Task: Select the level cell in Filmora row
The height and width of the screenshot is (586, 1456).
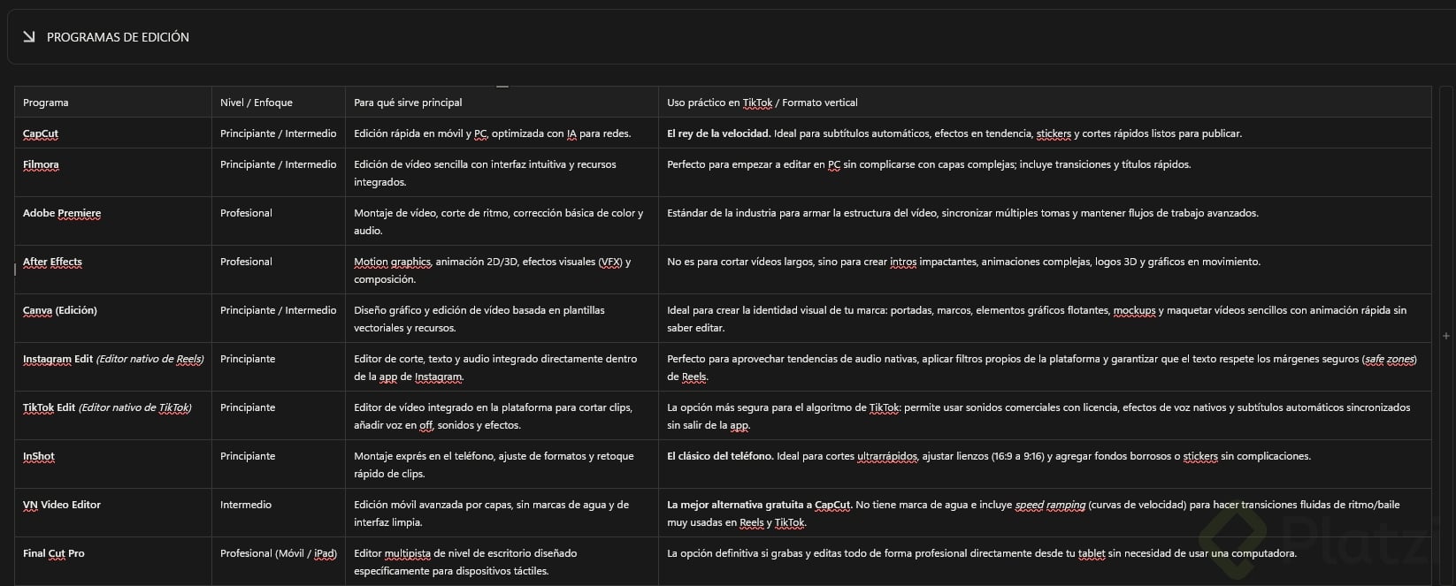Action: coord(279,172)
